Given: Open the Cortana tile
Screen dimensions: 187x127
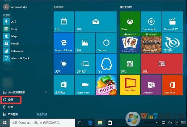Looking at the screenshot, I should (x=106, y=43).
